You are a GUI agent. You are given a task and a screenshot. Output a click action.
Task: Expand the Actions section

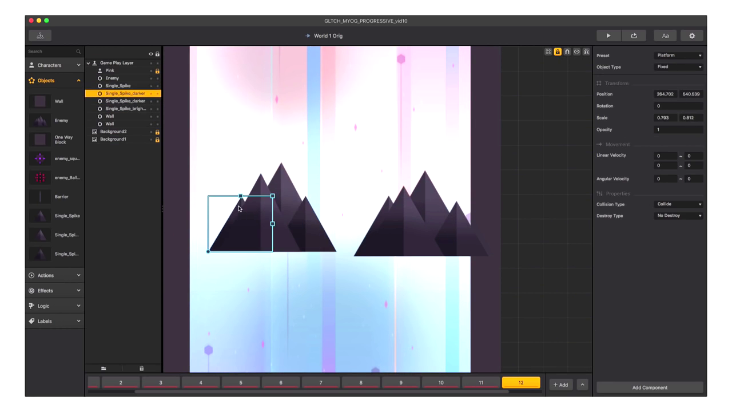[x=55, y=275]
